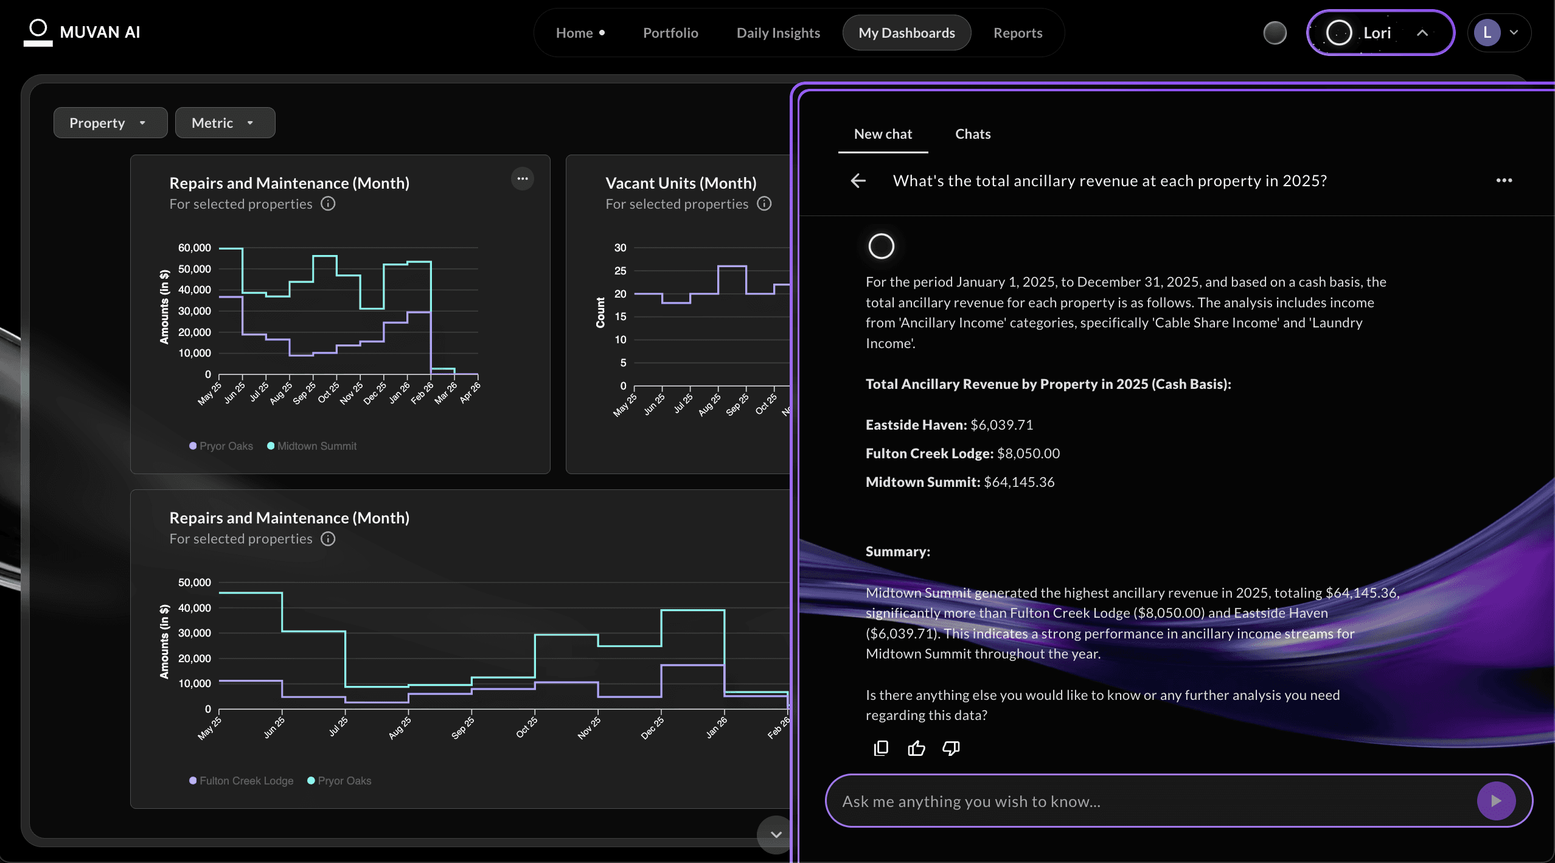This screenshot has height=863, width=1555.
Task: Toggle Midtown Summit legend series
Action: coord(312,446)
